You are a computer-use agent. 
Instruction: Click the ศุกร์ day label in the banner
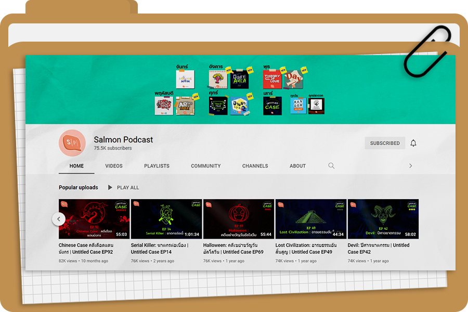click(x=213, y=93)
